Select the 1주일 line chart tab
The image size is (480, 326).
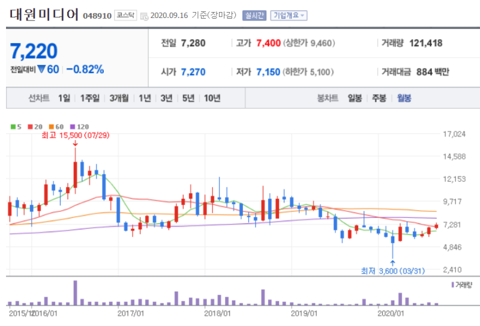90,98
